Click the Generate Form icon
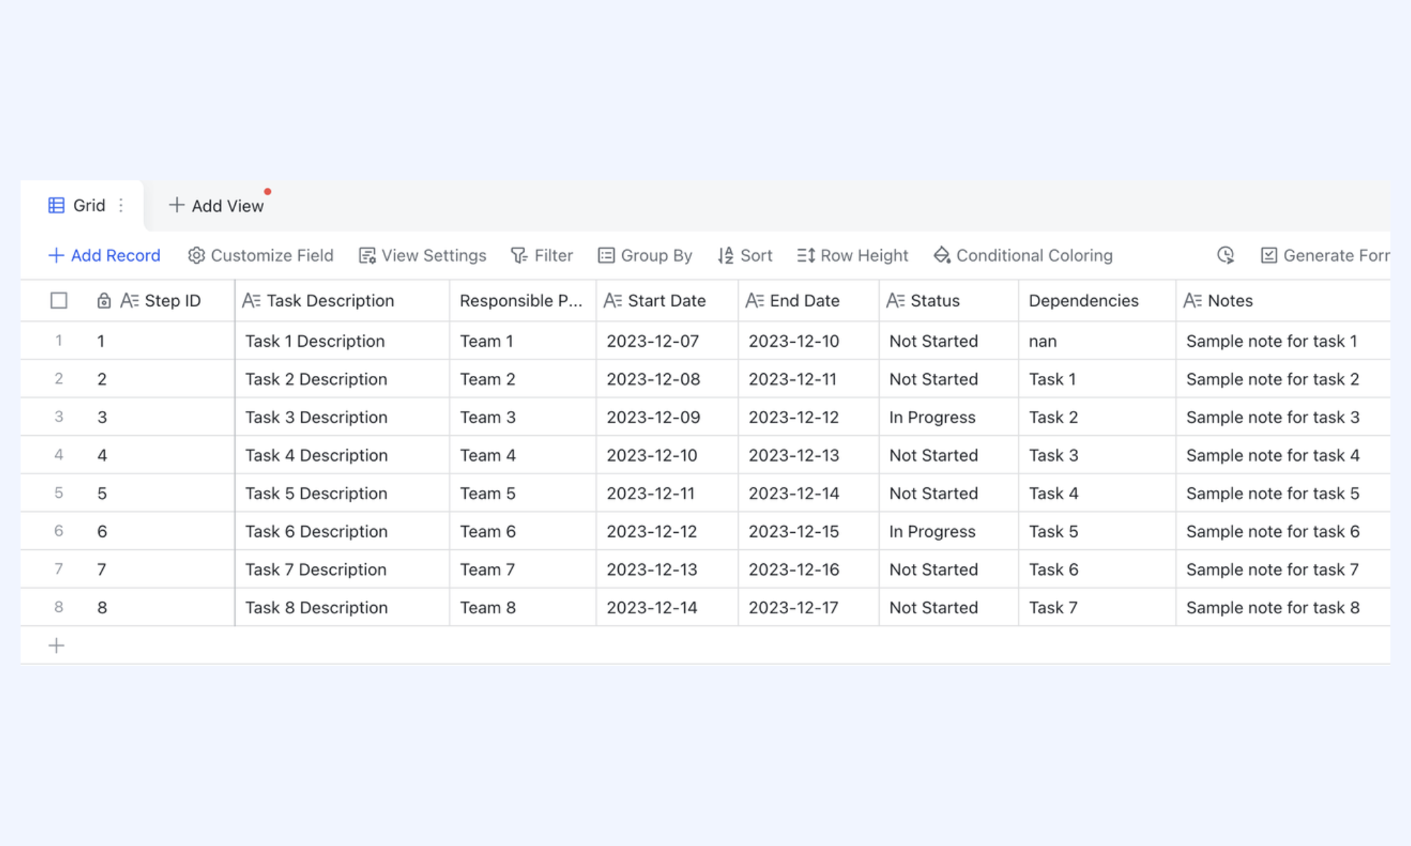Image resolution: width=1411 pixels, height=846 pixels. [x=1268, y=255]
